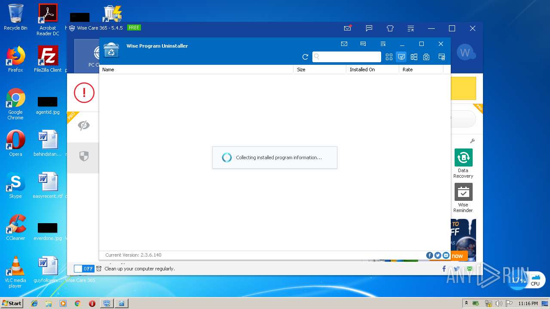550x309 pixels.
Task: Launch Firefox from desktop
Action: (x=15, y=59)
